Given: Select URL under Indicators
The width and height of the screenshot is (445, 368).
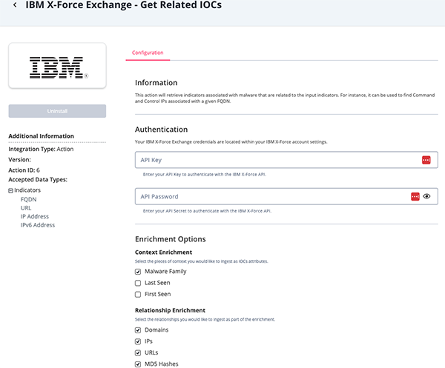Looking at the screenshot, I should [26, 208].
